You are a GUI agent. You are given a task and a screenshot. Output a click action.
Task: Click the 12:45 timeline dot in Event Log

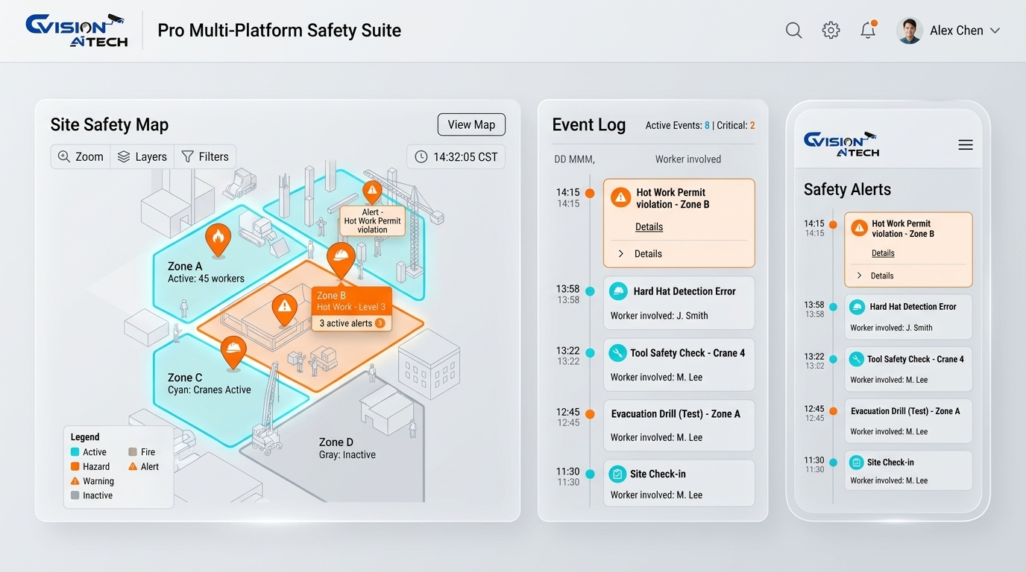590,414
